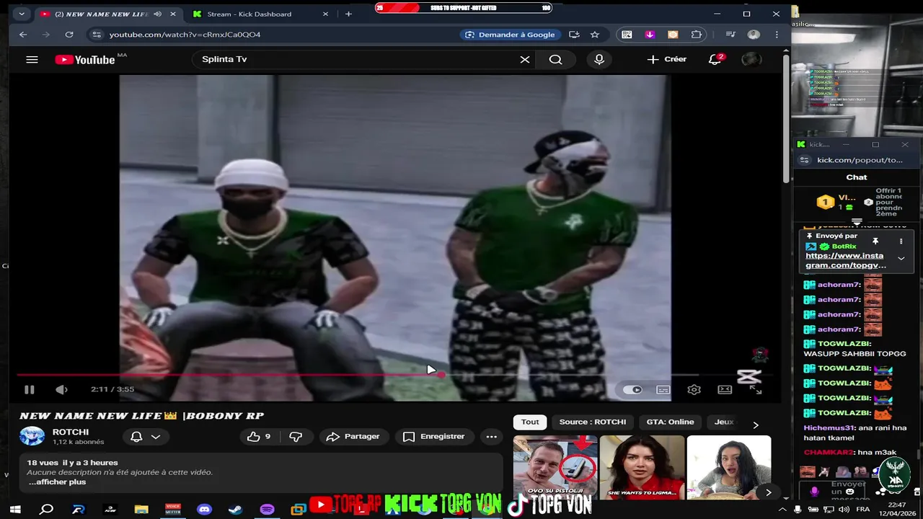Open the ROTCHI channel avatar
Viewport: 923px width, 519px height.
(32, 437)
